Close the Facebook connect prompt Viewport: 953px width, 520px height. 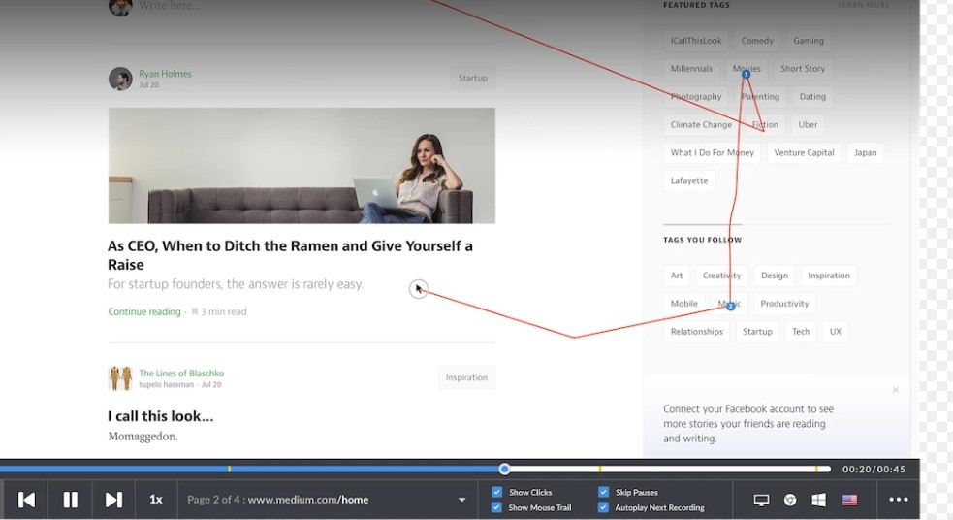pyautogui.click(x=896, y=390)
